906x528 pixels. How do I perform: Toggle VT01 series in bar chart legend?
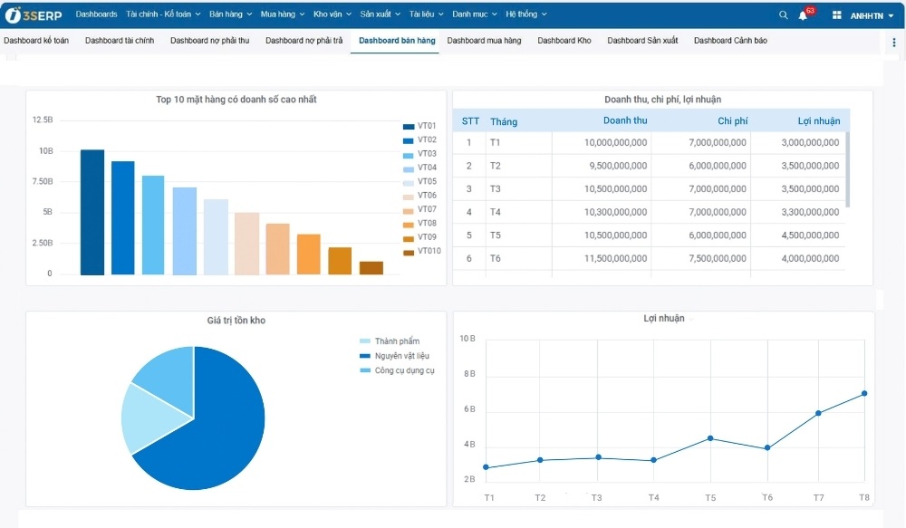click(420, 126)
